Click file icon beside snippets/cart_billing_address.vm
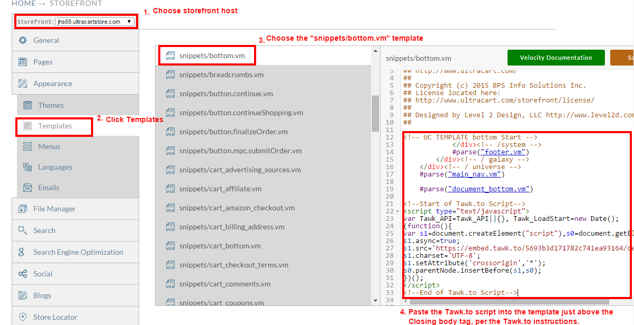This screenshot has height=325, width=634. [x=170, y=227]
